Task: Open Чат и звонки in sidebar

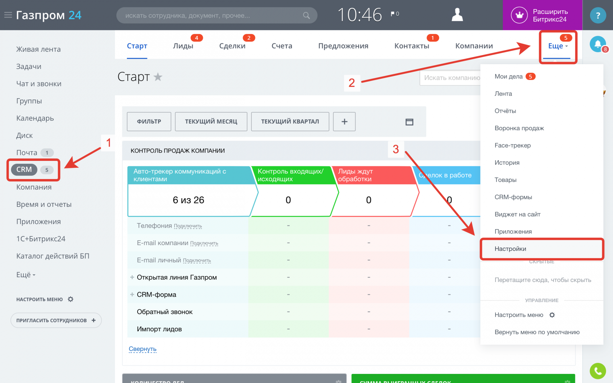Action: [39, 84]
